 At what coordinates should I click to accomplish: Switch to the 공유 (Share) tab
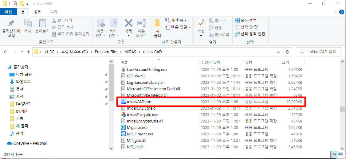[x=37, y=12]
